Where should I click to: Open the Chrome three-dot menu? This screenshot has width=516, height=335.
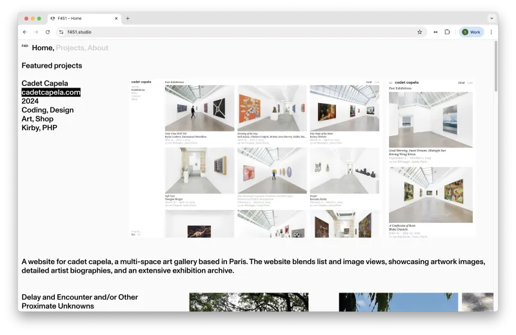tap(491, 32)
